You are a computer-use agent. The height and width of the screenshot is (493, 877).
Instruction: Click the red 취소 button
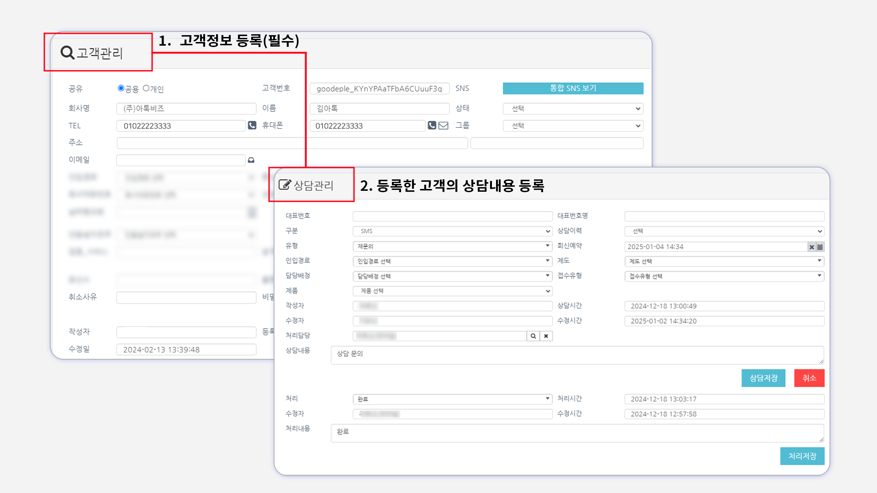809,378
